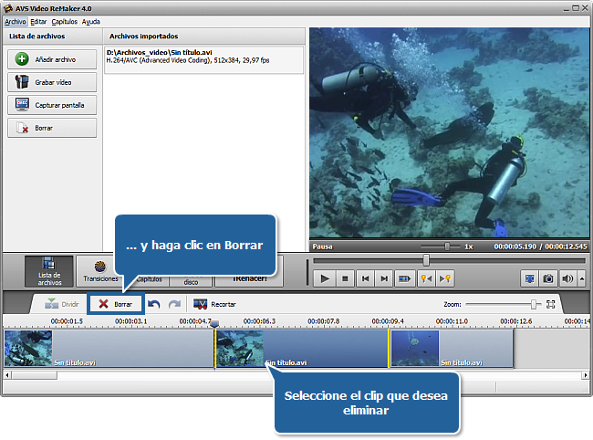593x440 pixels.
Task: Jump to next frame button
Action: click(384, 278)
